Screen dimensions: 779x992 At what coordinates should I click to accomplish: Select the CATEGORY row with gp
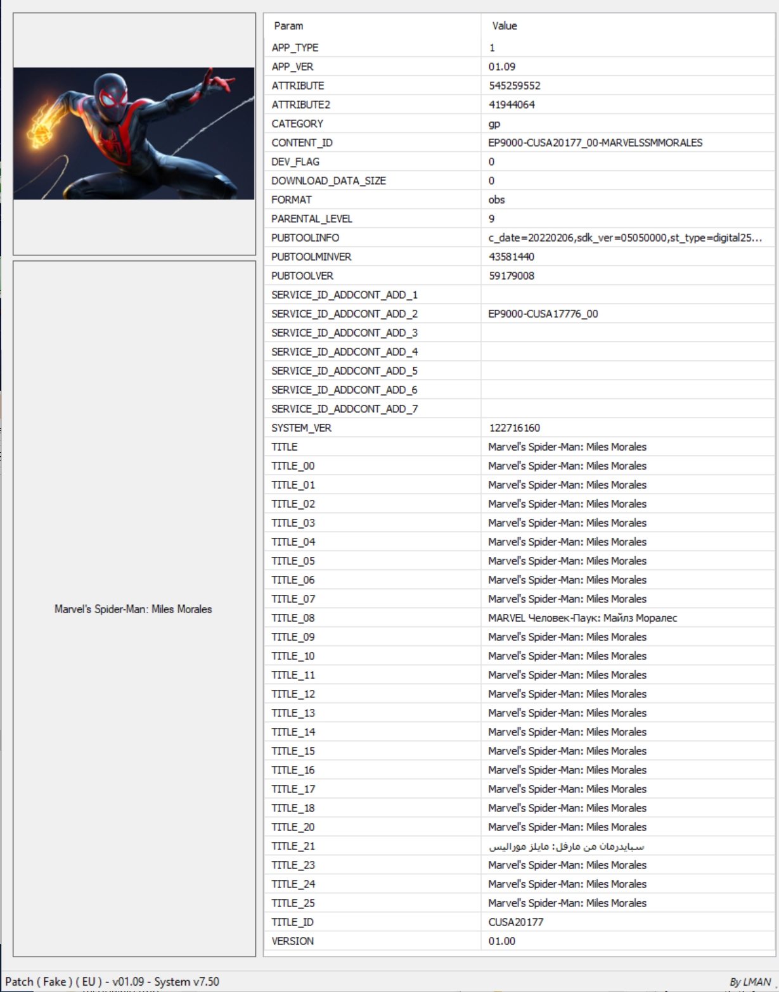[297, 124]
